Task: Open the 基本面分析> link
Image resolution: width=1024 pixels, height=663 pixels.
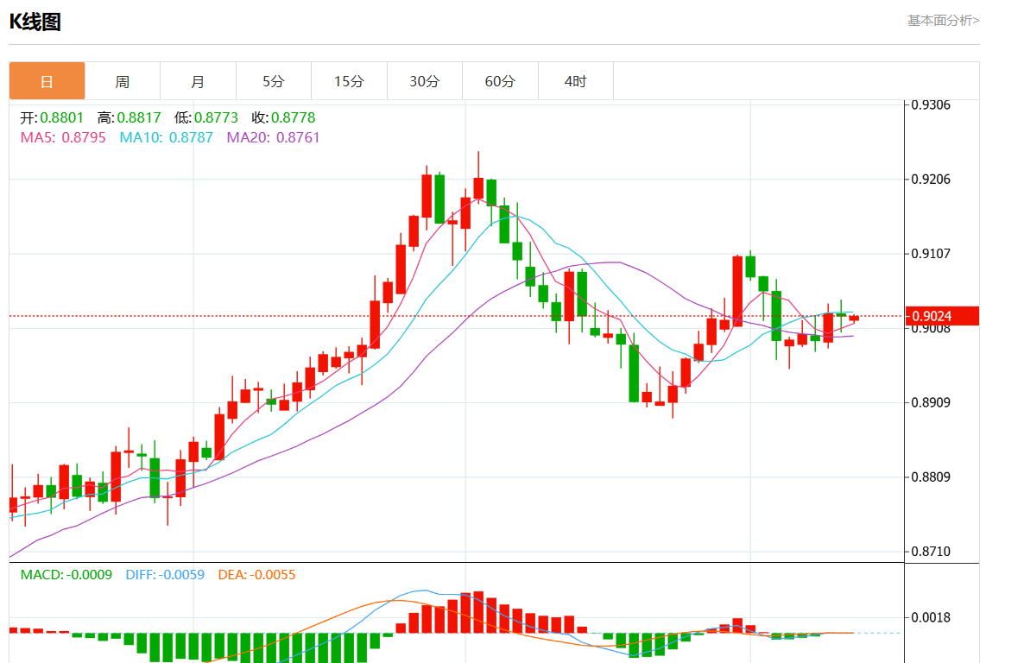Action: pos(943,20)
